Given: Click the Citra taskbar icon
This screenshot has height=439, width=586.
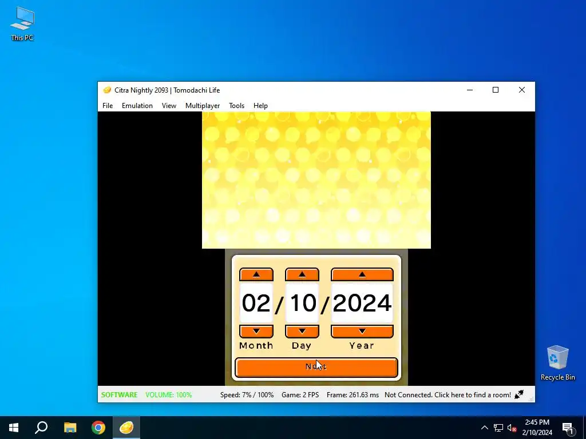Looking at the screenshot, I should tap(126, 428).
